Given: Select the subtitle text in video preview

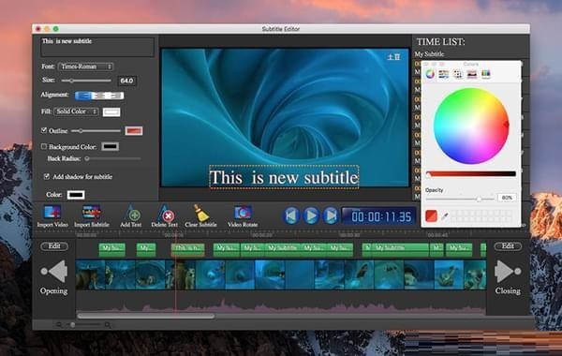Looking at the screenshot, I should point(284,177).
